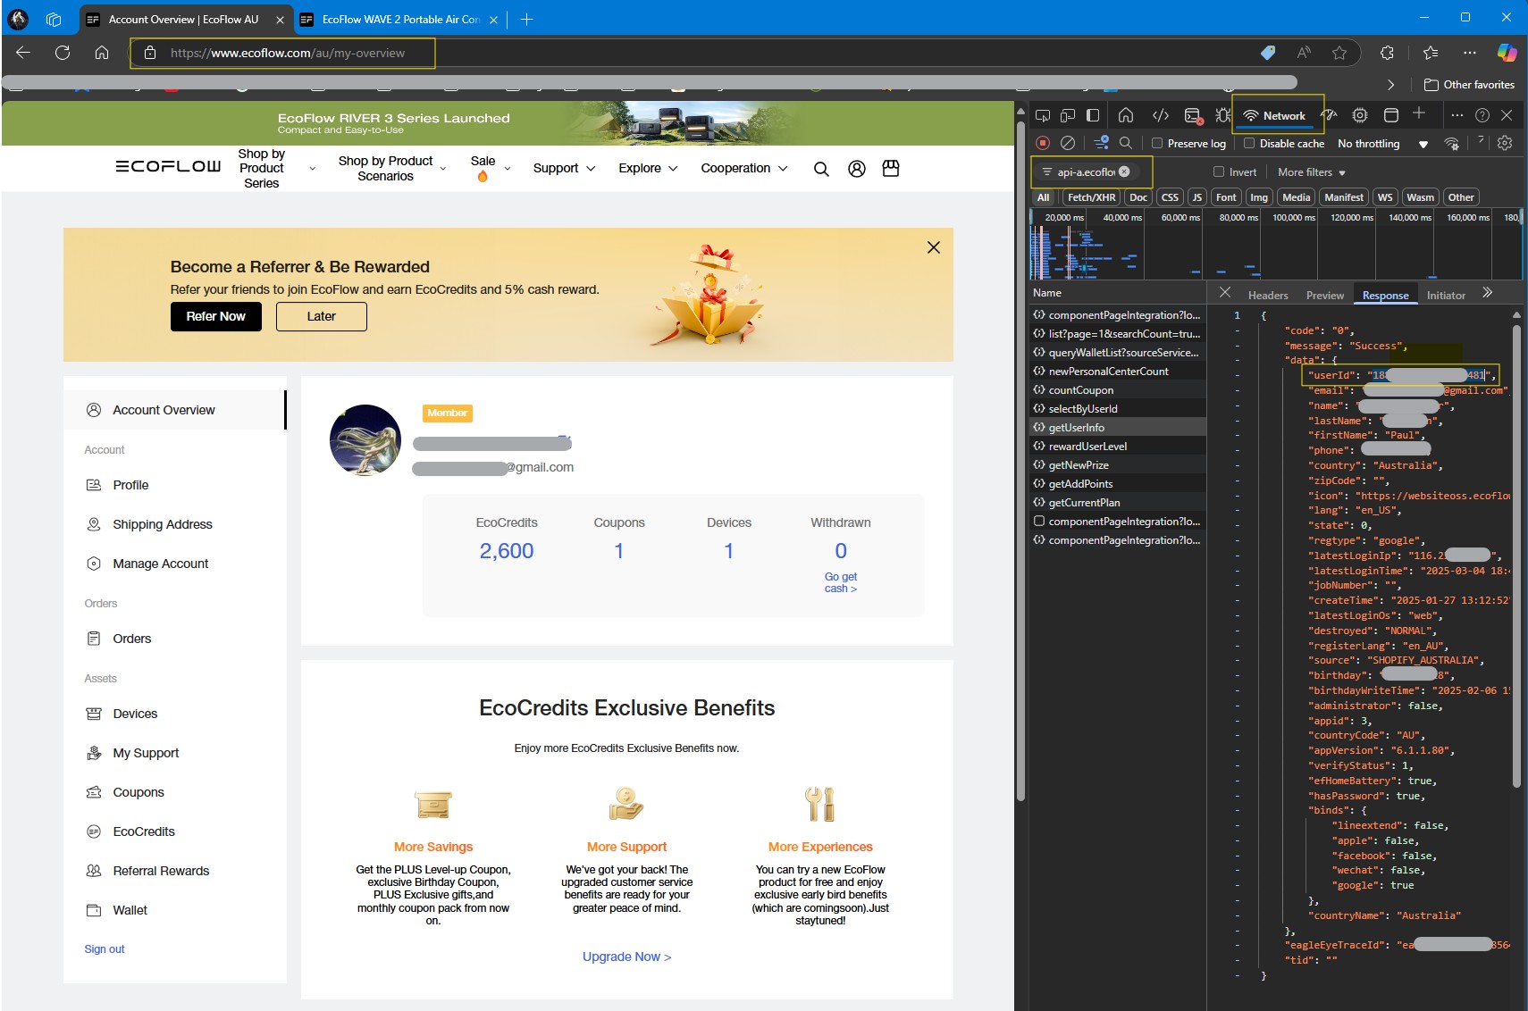Expand the More filters dropdown

[1311, 171]
